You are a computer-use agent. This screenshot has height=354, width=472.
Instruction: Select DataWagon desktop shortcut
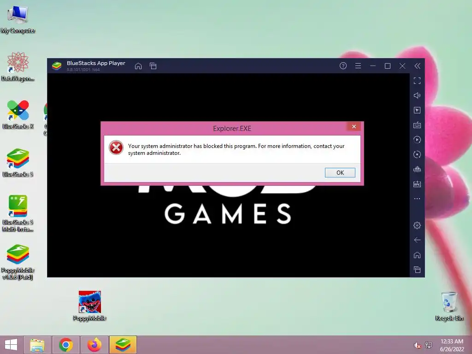coord(18,67)
